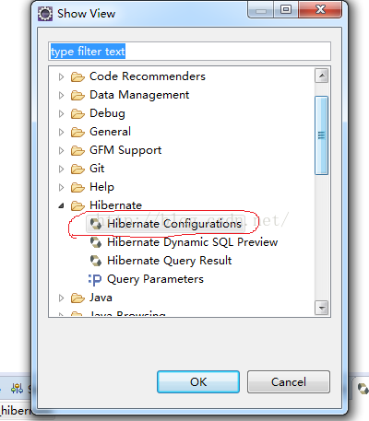Click the Code Recommenders folder icon

coord(77,76)
